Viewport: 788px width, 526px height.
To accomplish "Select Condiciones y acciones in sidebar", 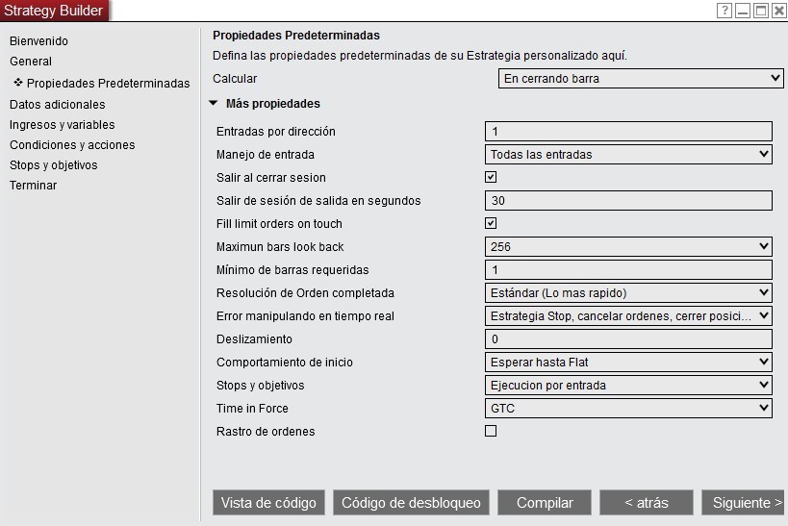I will 72,145.
